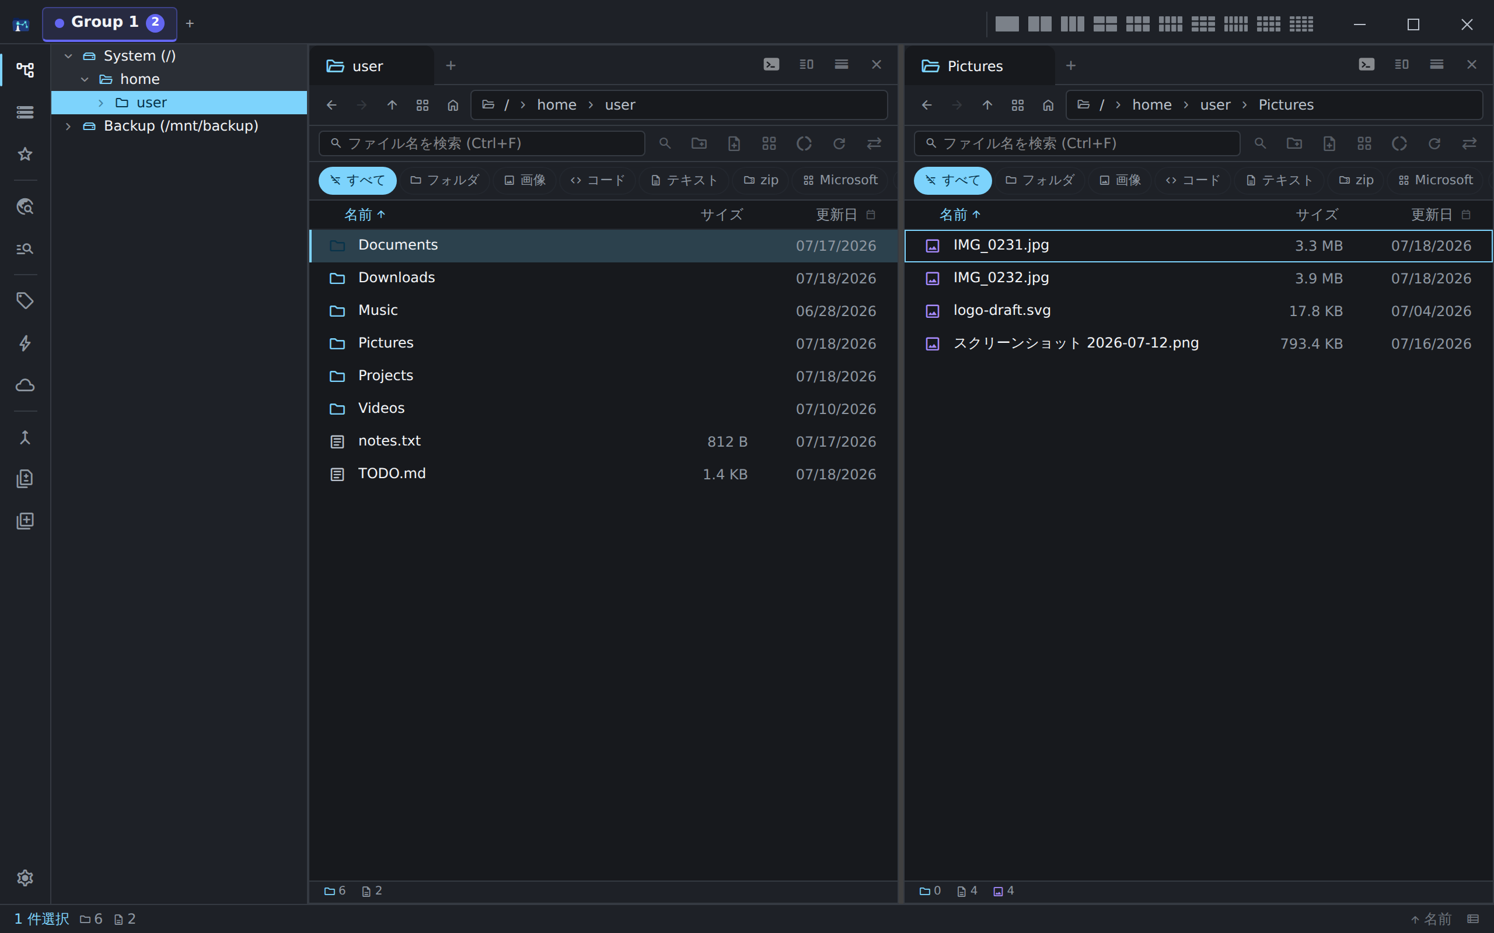Viewport: 1494px width, 933px height.
Task: Click user breadcrumb in Pictures pane
Action: (1215, 105)
